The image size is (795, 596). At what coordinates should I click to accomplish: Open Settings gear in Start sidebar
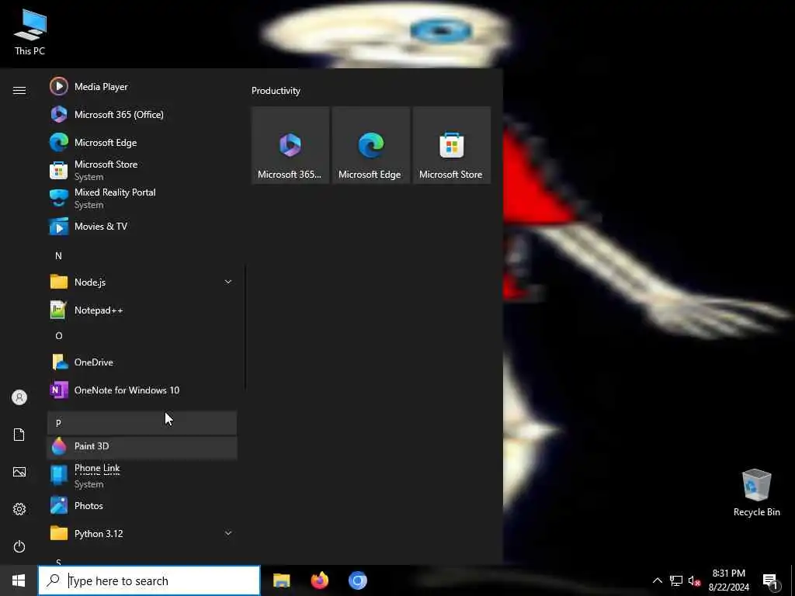pos(19,509)
